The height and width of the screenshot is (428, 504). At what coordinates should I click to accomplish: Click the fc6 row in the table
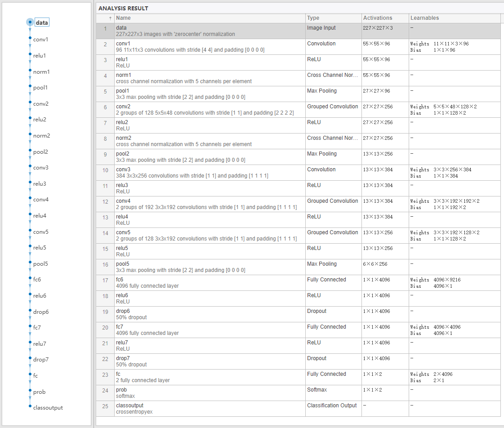pos(298,283)
